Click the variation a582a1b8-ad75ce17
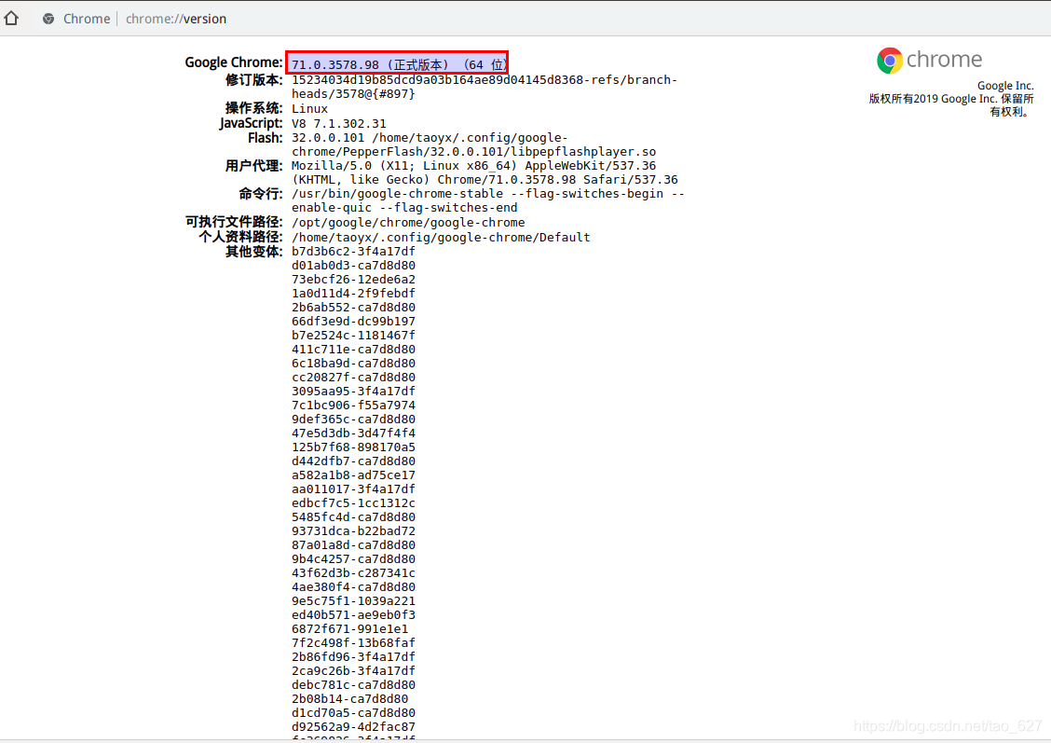Screen dimensions: 1051x743 coord(353,475)
